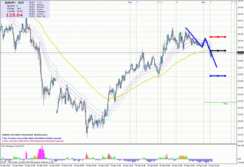This screenshot has height=167, width=244.
Task: Select the short red horizontal level line
Action: coord(218,37)
